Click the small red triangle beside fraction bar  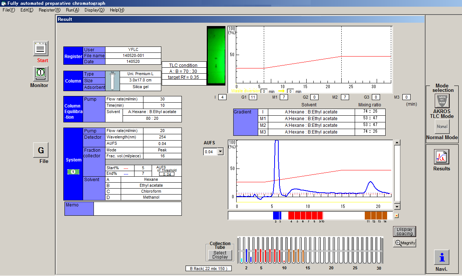pos(397,215)
